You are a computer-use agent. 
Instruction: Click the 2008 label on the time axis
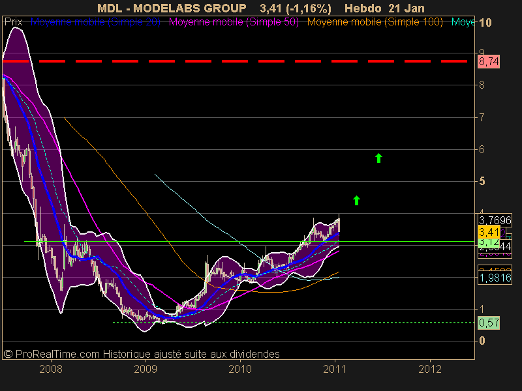click(x=51, y=369)
